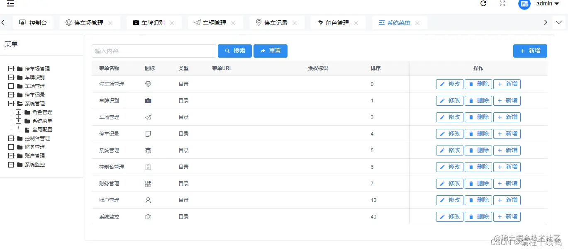
Task: Click the blue user avatar icon
Action: point(524,4)
